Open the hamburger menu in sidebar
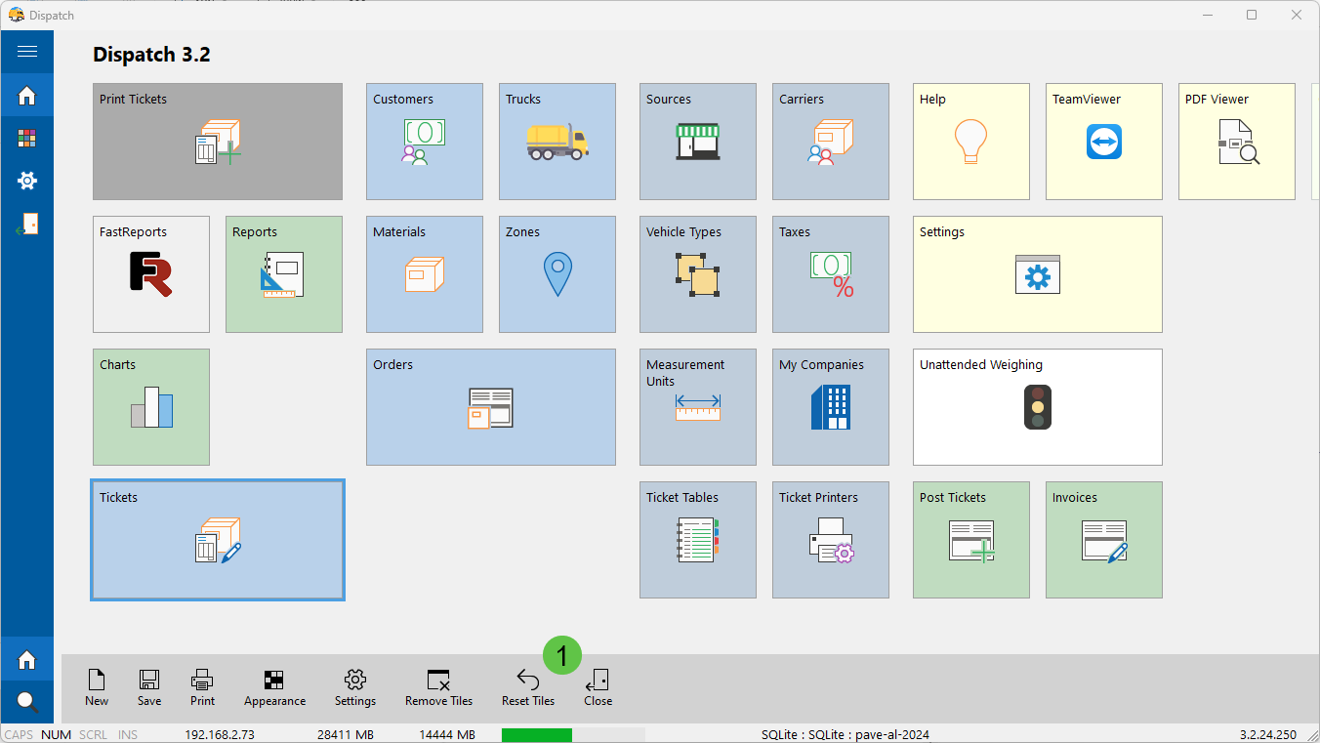The width and height of the screenshot is (1320, 743). point(27,52)
